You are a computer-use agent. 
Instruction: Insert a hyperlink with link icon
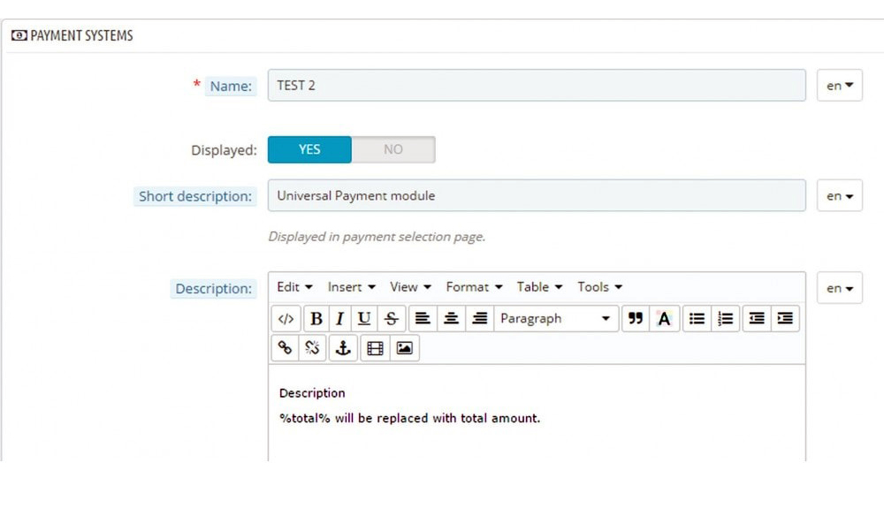285,348
